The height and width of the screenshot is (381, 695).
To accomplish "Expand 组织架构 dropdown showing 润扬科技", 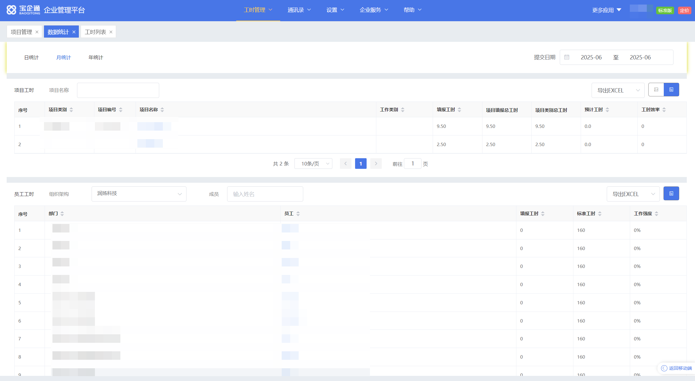I will (x=139, y=194).
